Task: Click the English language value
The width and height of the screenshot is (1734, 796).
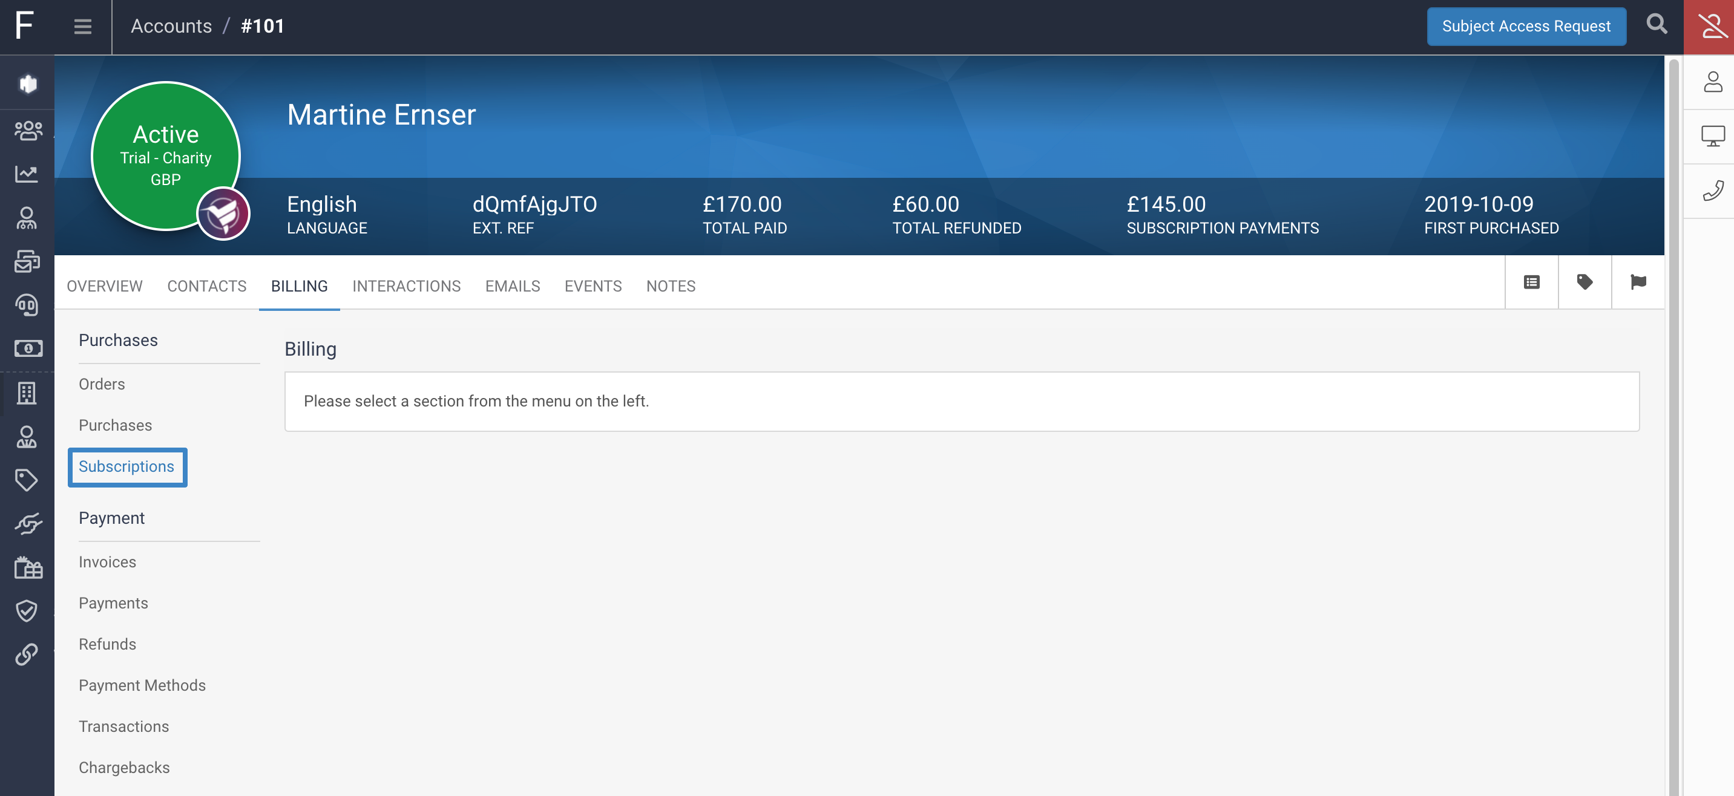Action: [322, 204]
